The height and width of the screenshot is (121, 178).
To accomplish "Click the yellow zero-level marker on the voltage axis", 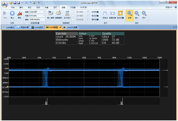I will (x=8, y=87).
